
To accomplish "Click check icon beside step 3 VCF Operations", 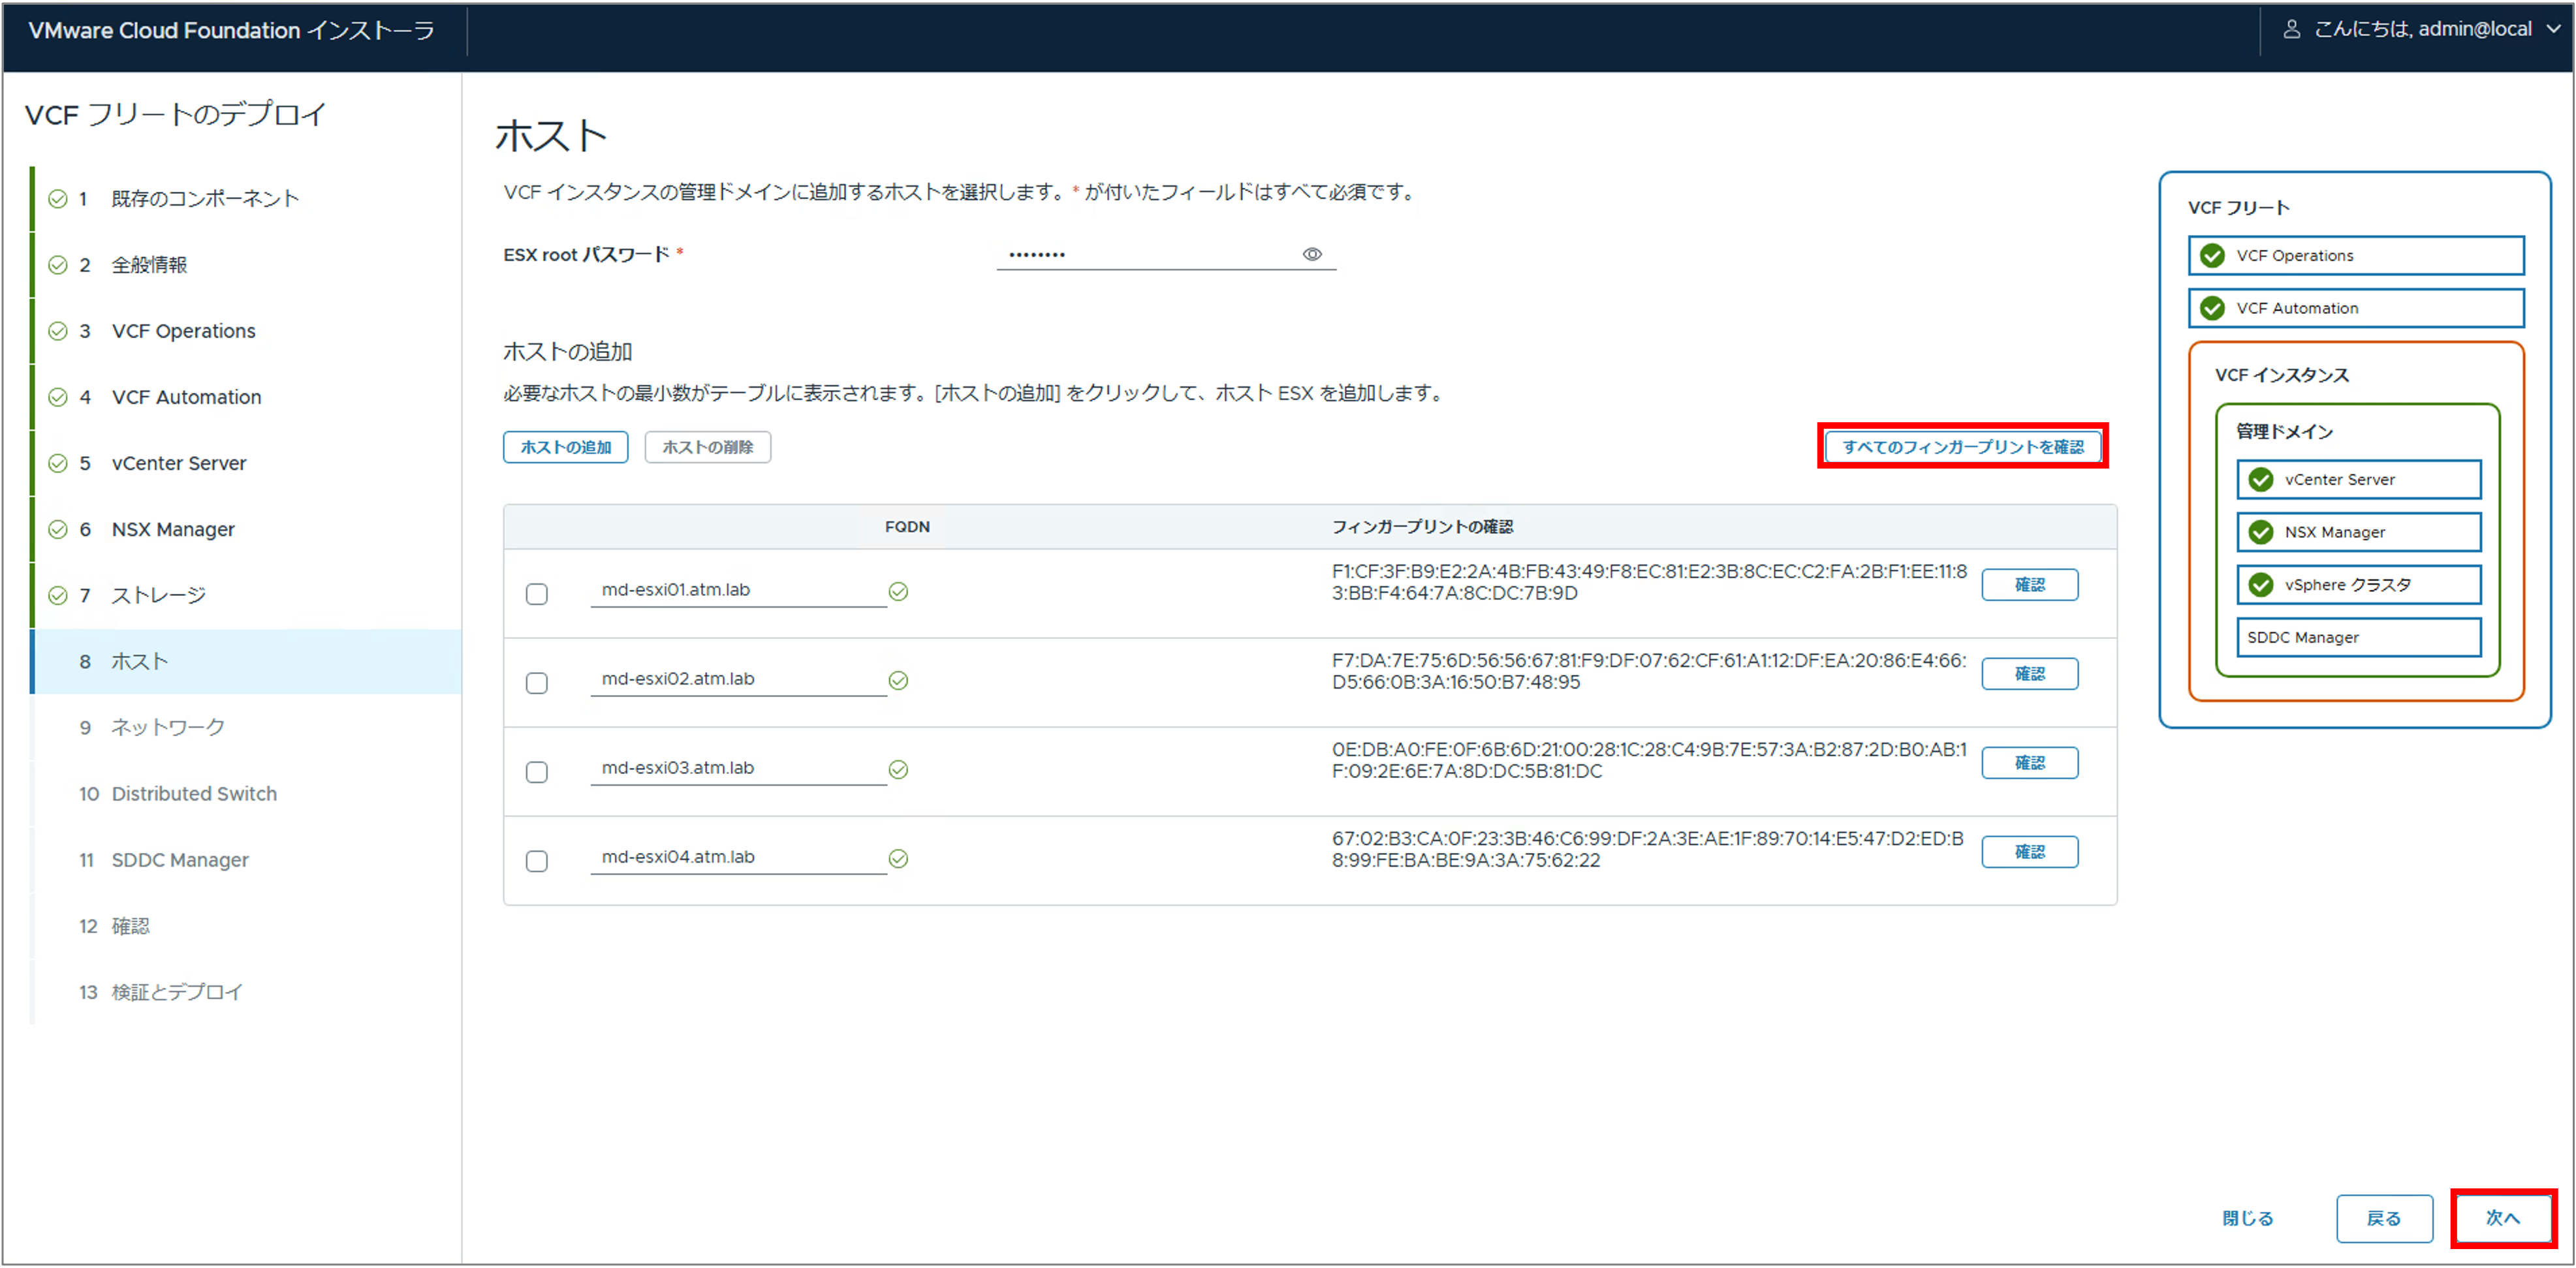I will tap(58, 331).
